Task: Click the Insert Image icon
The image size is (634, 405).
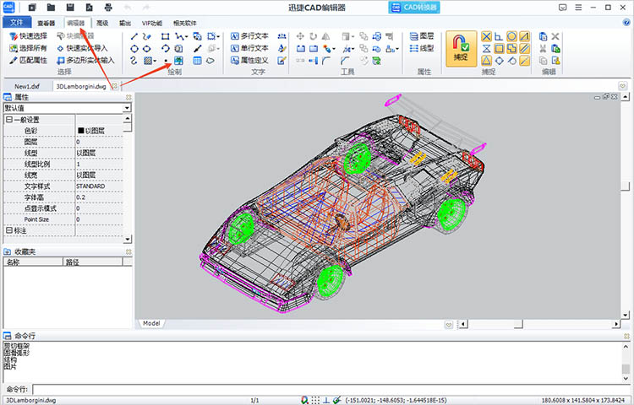Action: pos(178,61)
